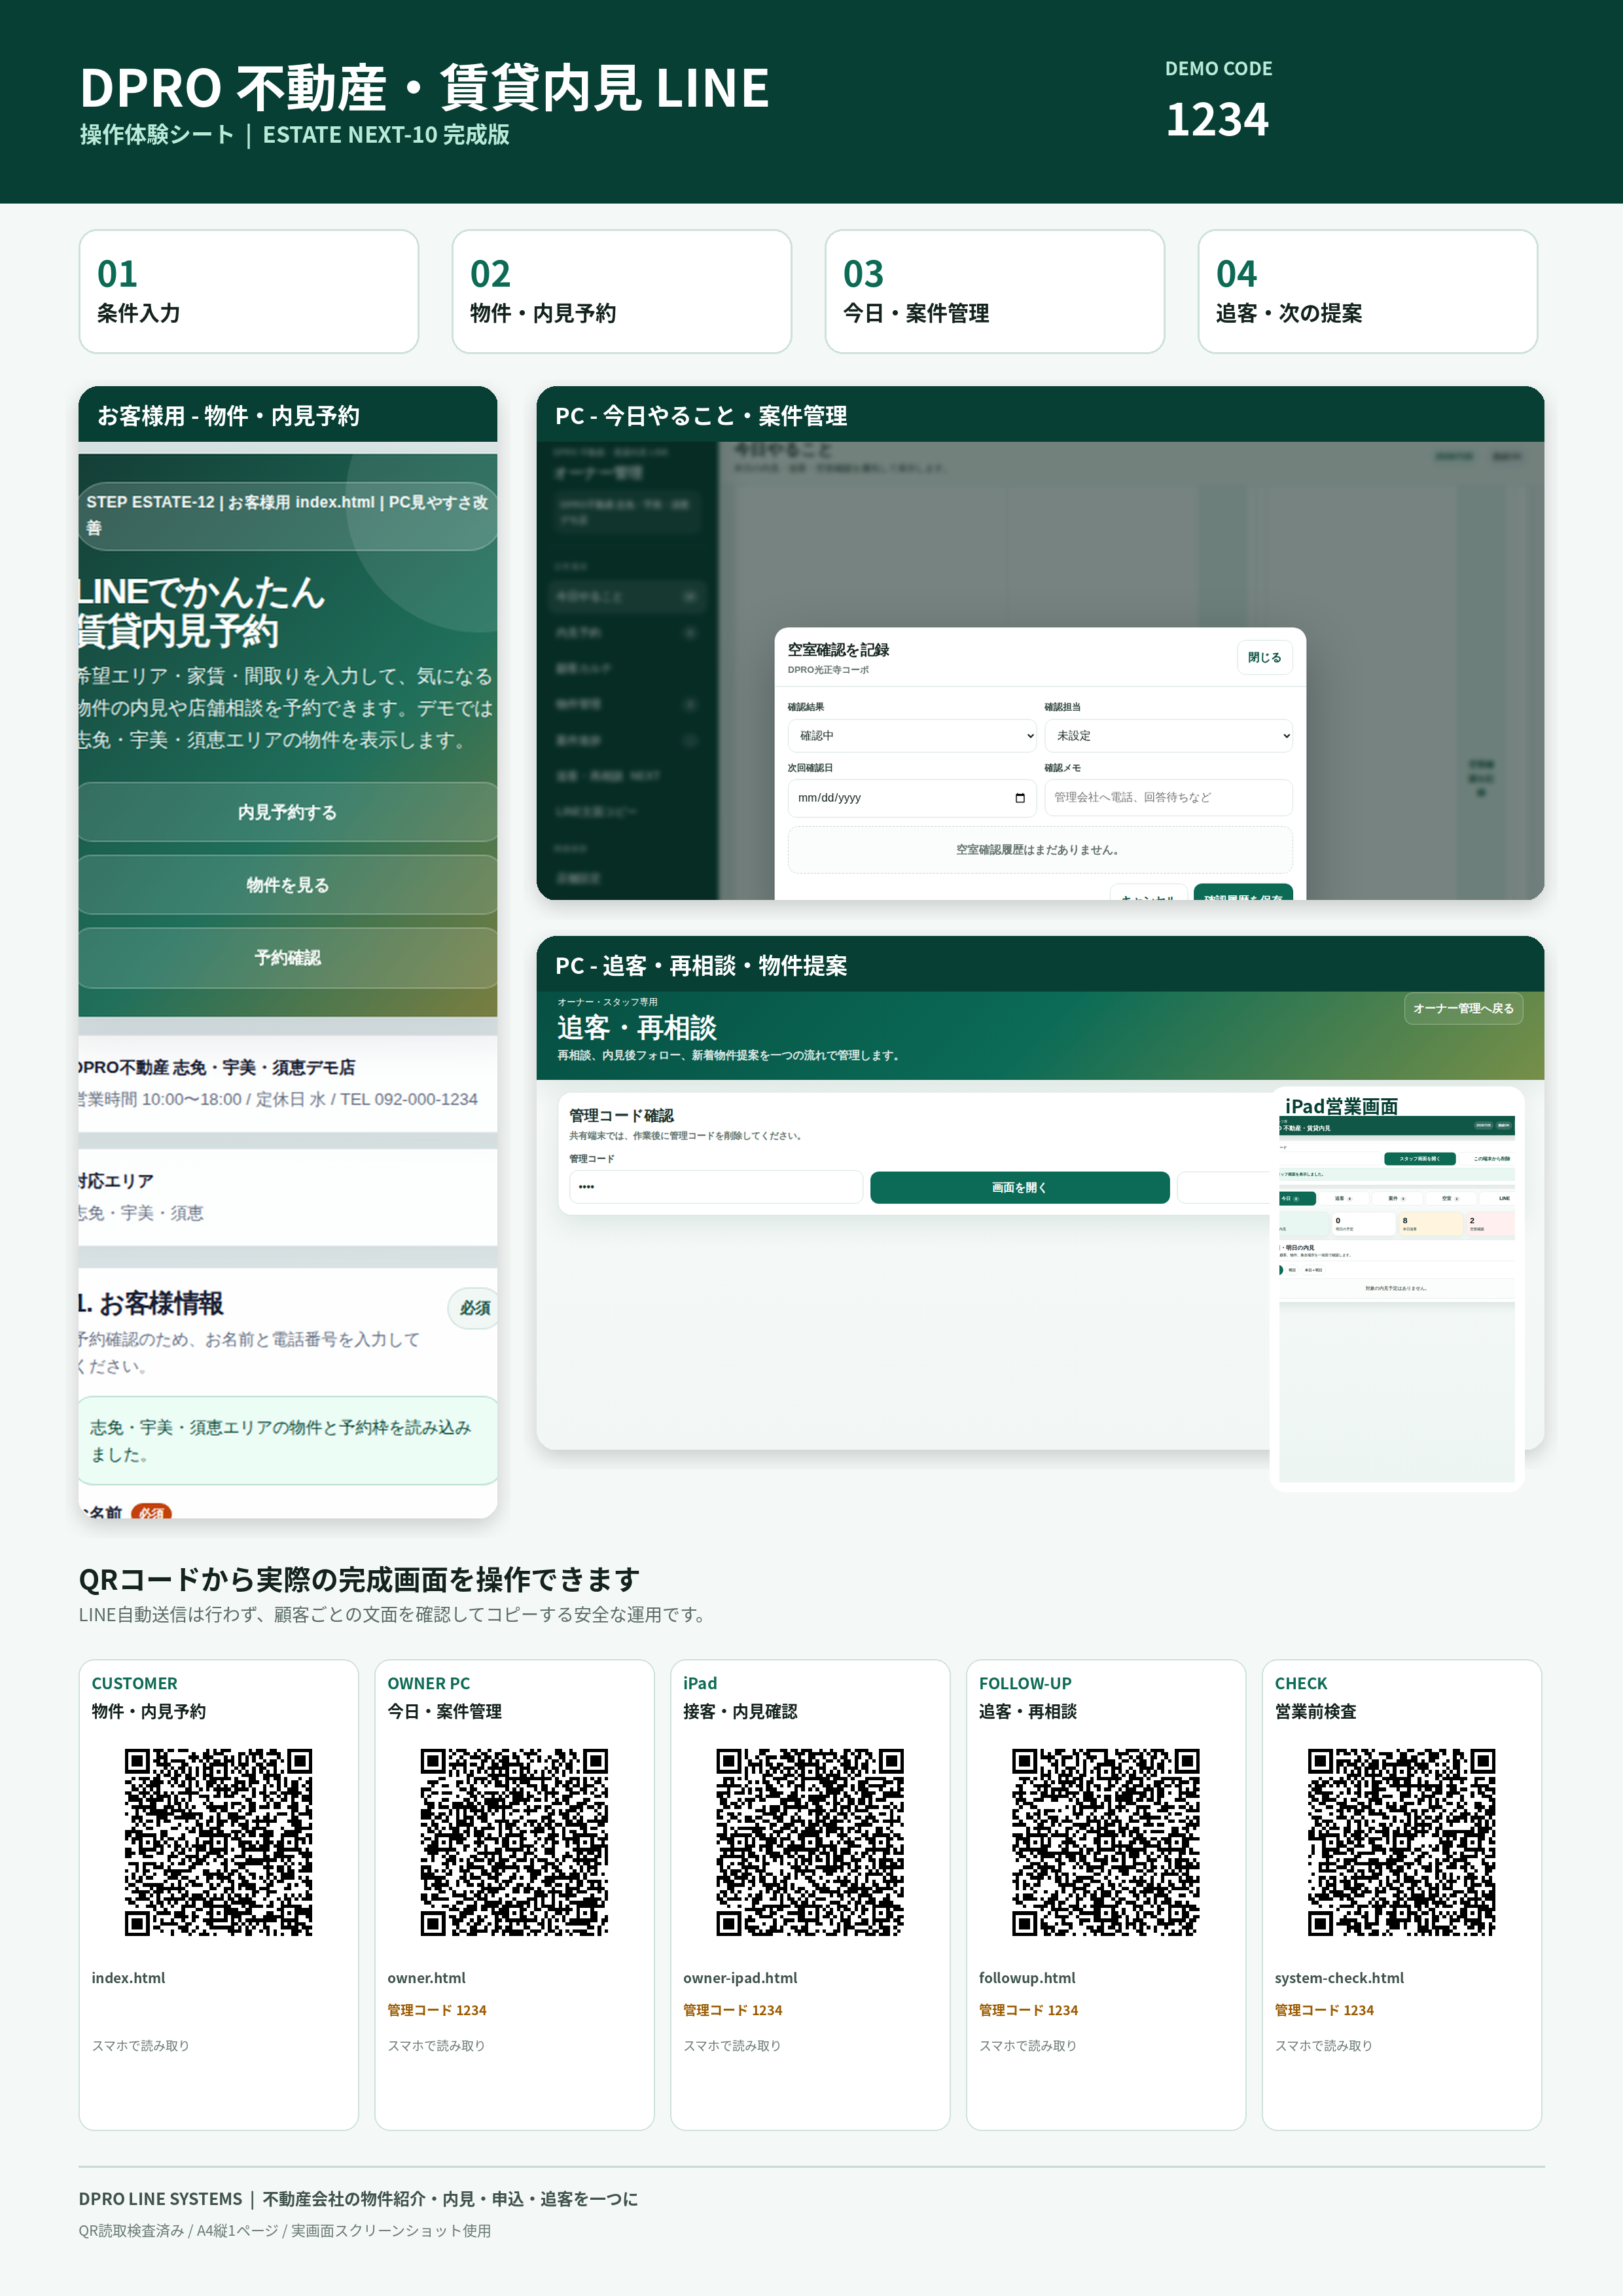Click the 空室確認 count card showing 2
Image resolution: width=1623 pixels, height=2296 pixels.
pos(1490,1224)
